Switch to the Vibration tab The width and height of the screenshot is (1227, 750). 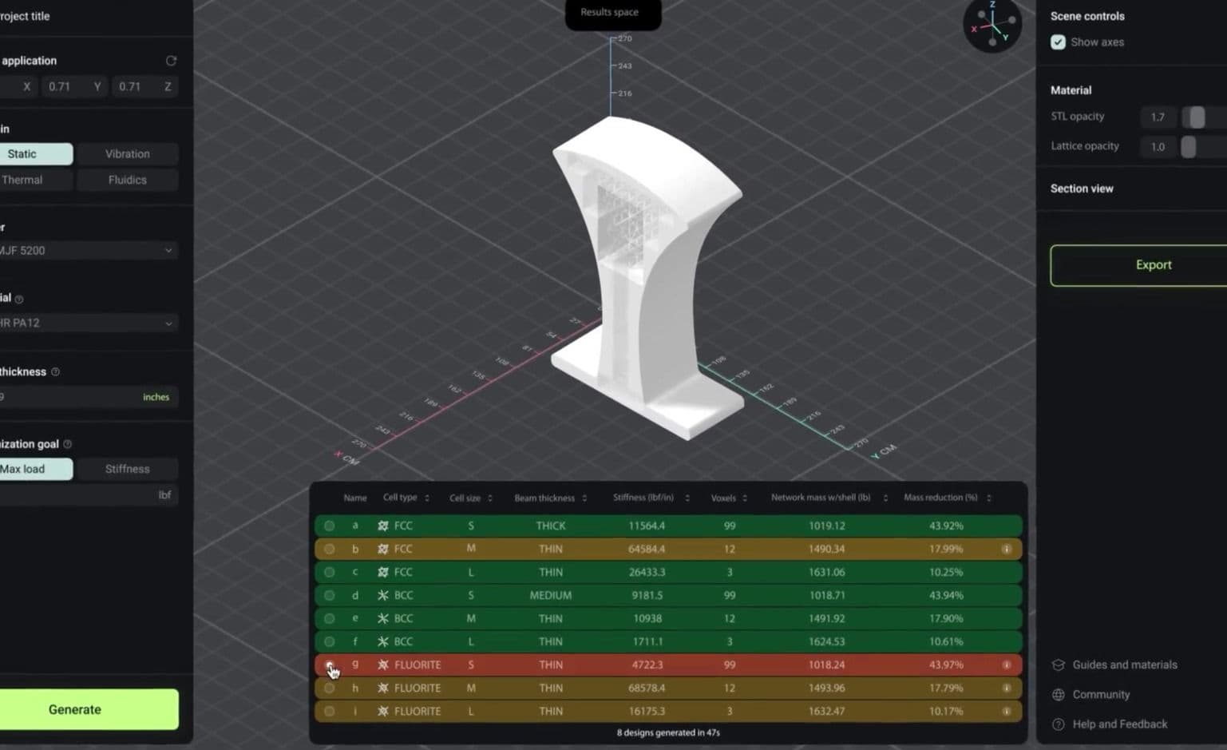[x=128, y=154]
